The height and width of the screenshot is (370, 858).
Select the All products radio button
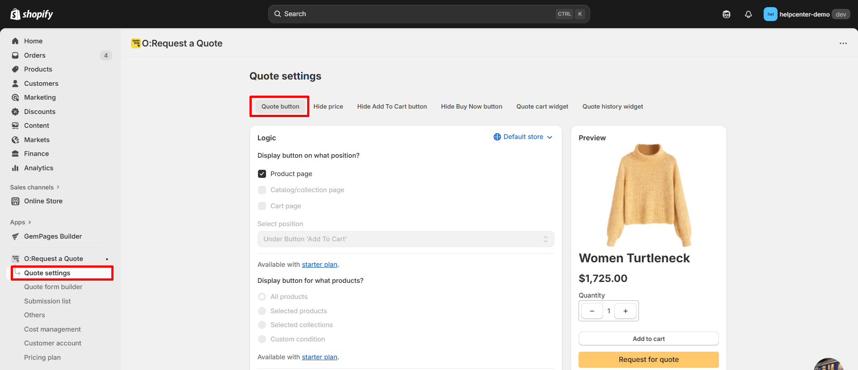(x=262, y=297)
